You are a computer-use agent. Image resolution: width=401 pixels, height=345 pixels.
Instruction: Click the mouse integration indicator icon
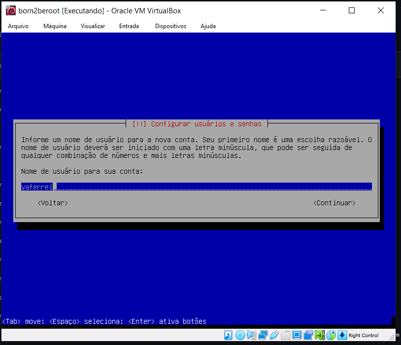pyautogui.click(x=331, y=335)
